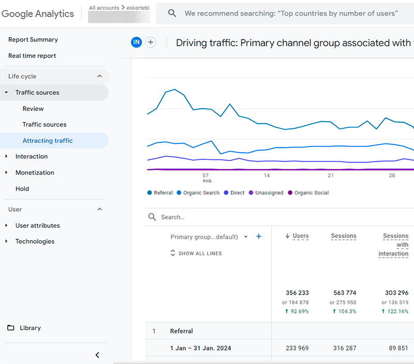Click the 89 851 cell

pos(398,348)
